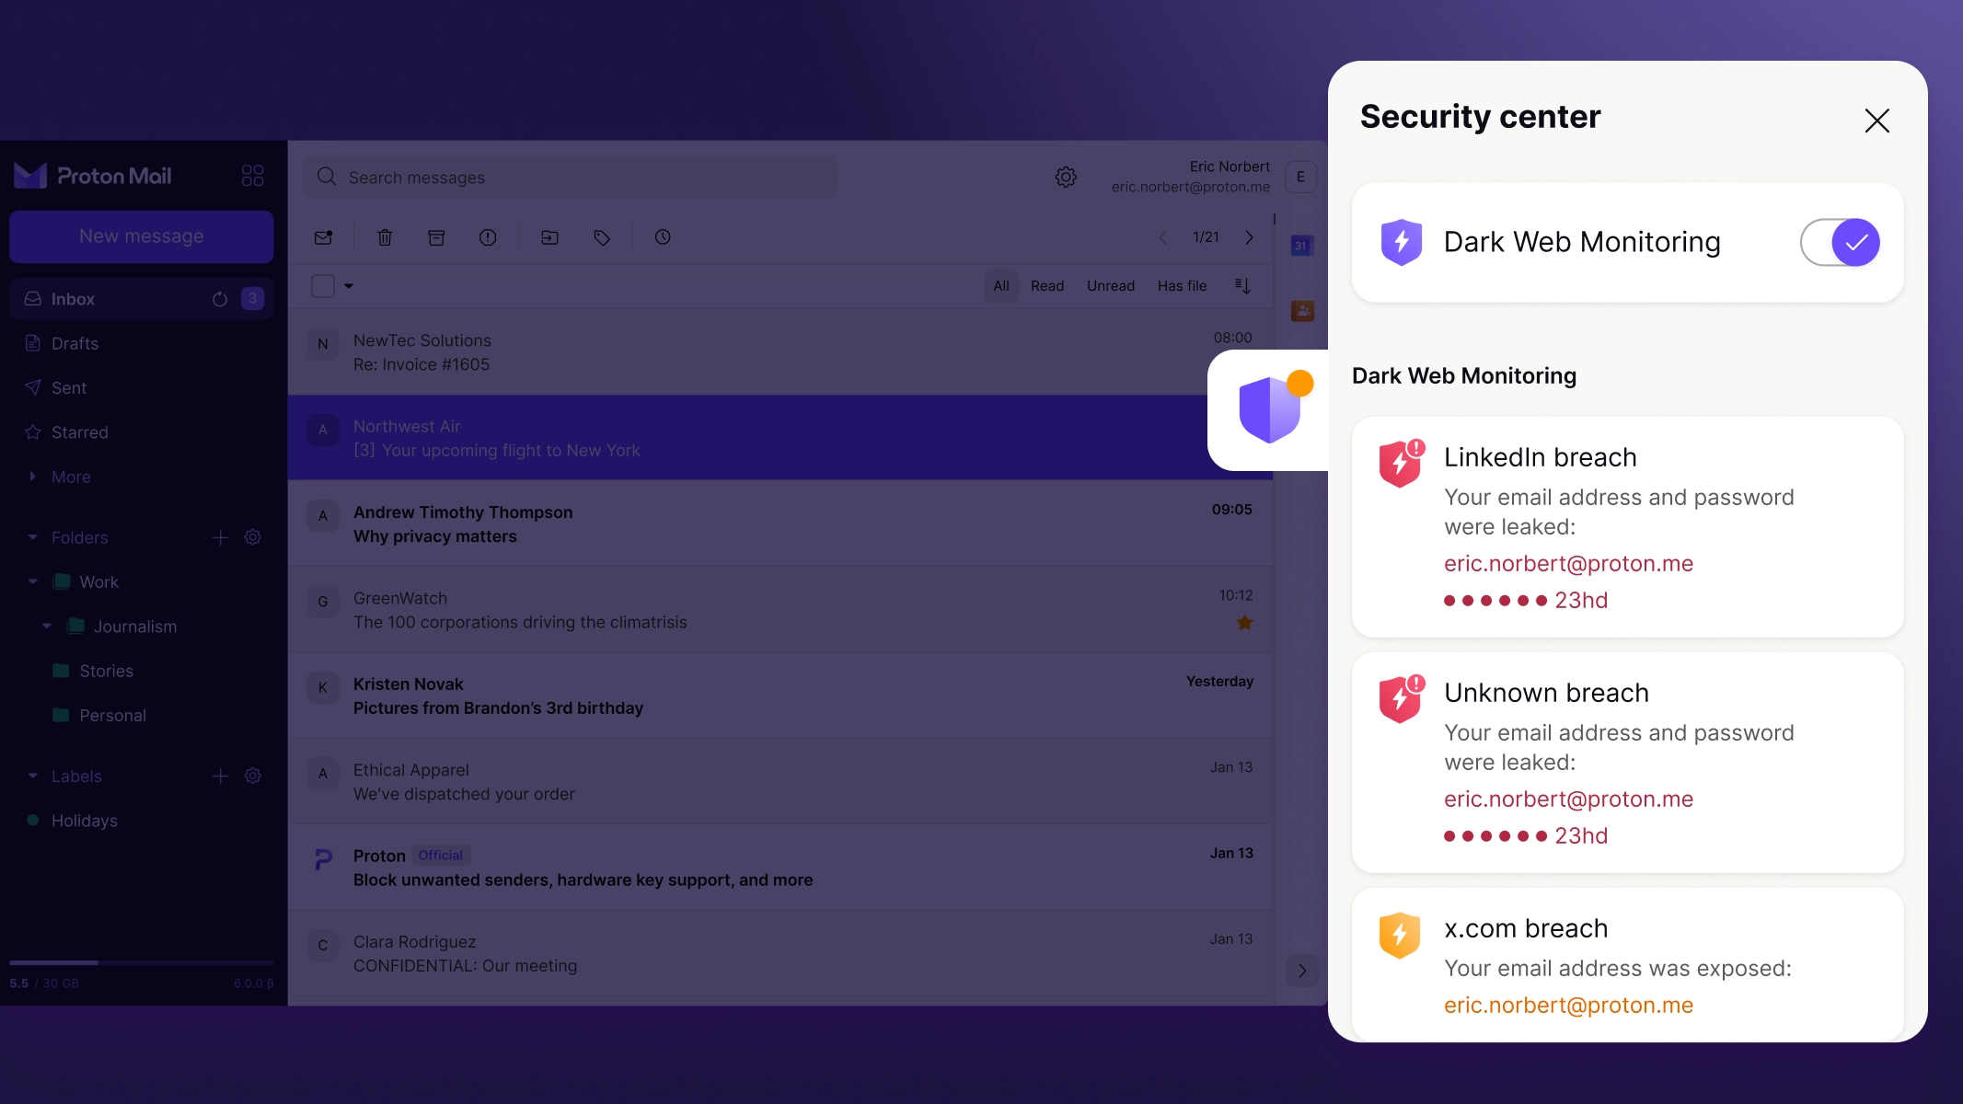This screenshot has height=1104, width=1963.
Task: Tick the select all messages checkbox
Action: [x=323, y=286]
